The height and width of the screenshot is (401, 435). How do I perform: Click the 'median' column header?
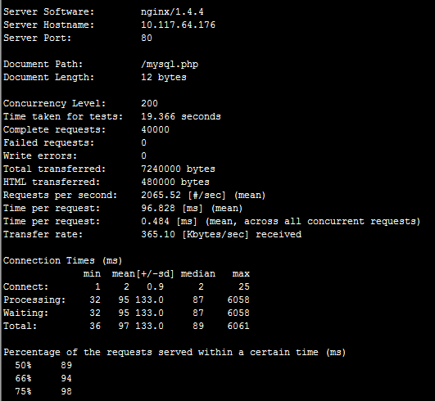click(x=198, y=274)
